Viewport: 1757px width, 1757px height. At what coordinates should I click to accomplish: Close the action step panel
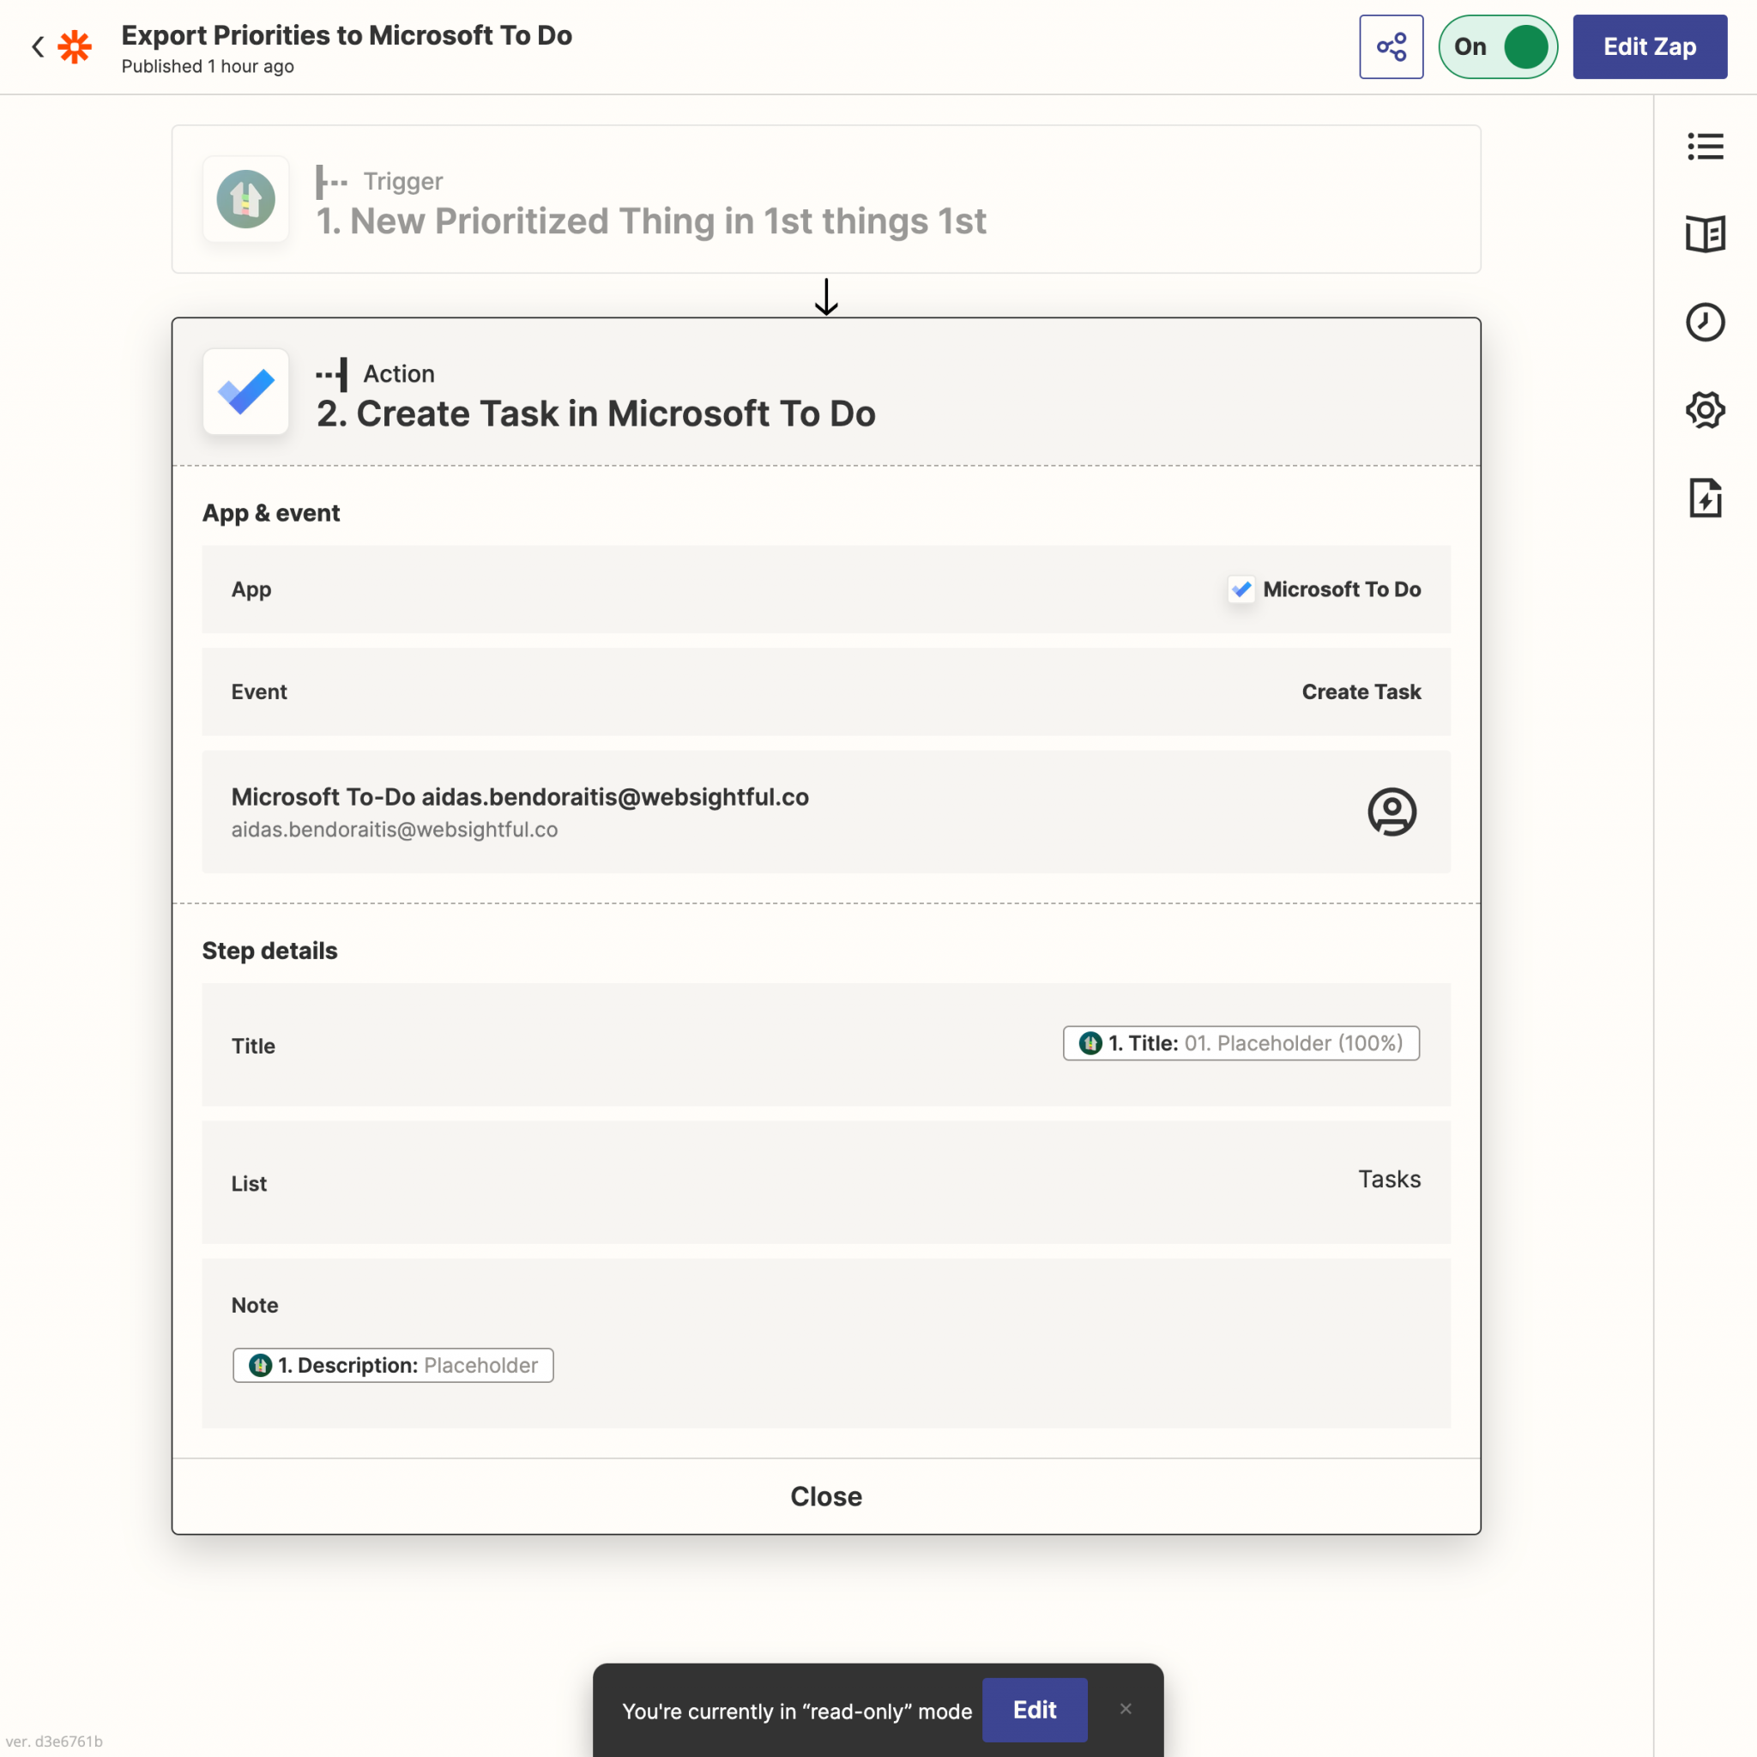point(826,1496)
